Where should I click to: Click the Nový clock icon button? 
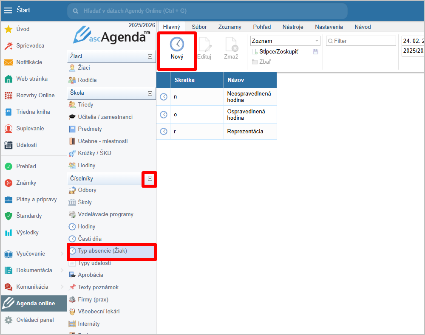pos(177,45)
